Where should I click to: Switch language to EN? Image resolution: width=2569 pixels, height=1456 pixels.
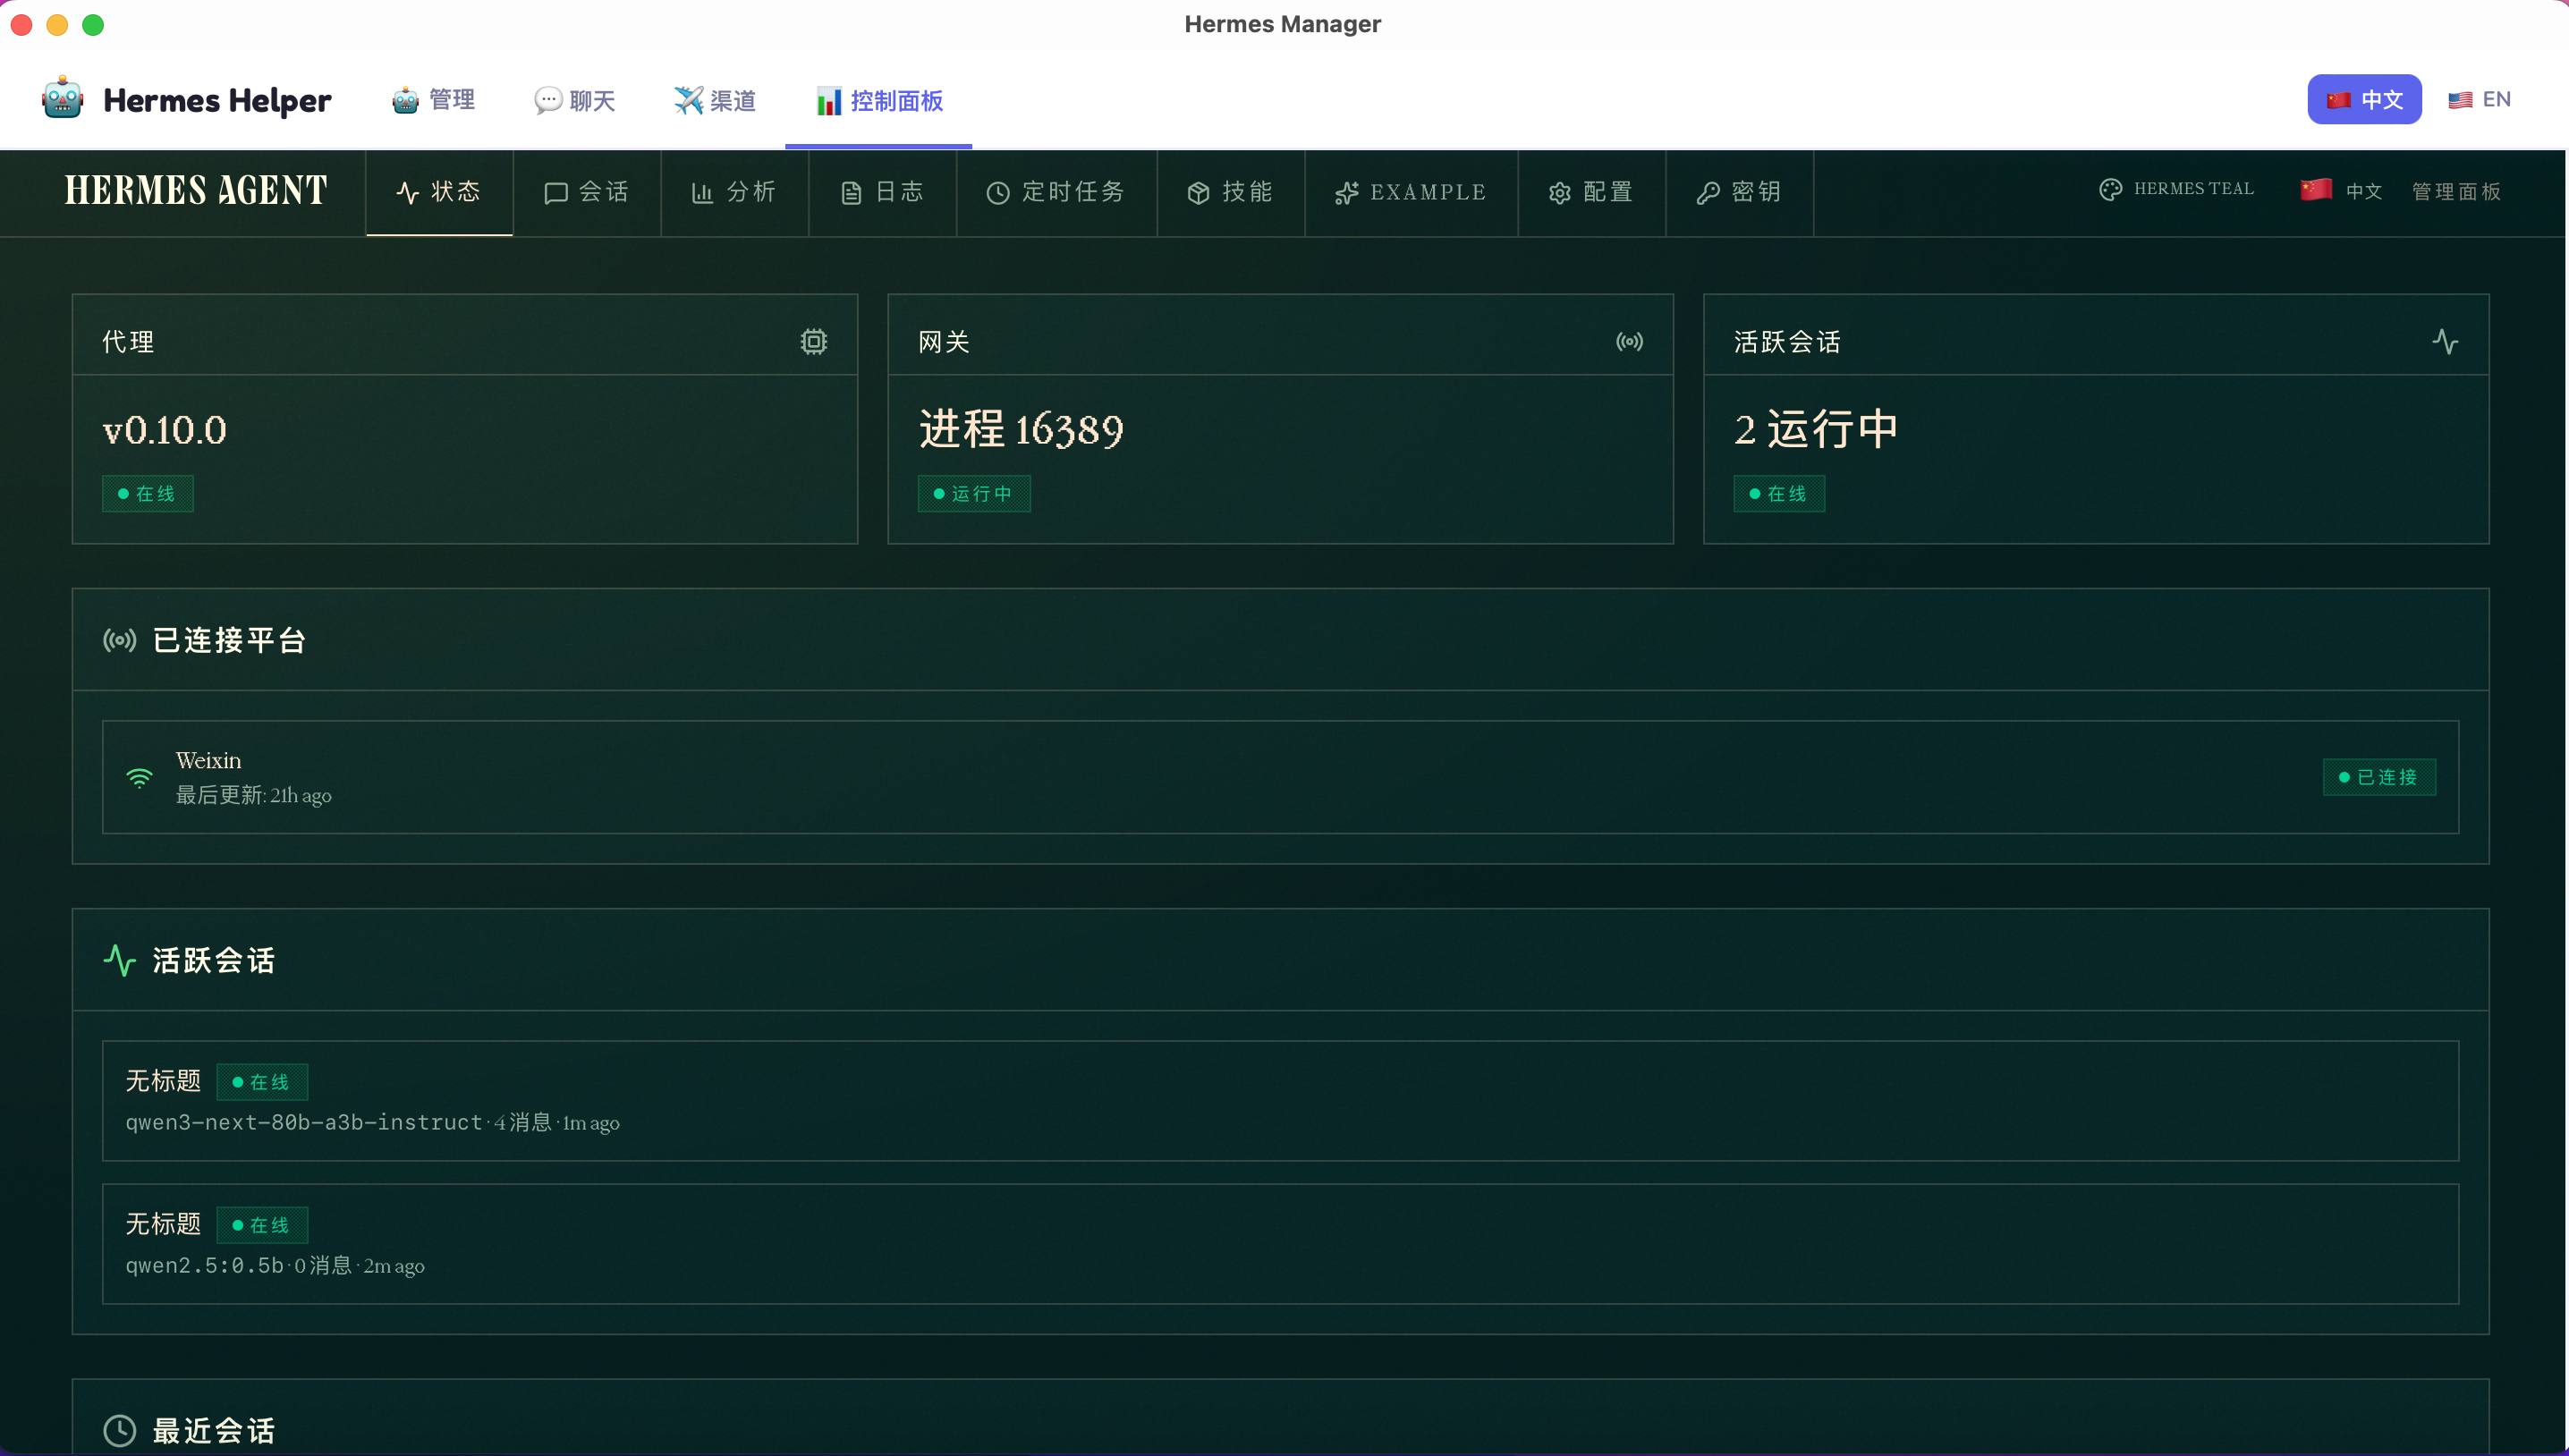(x=2480, y=99)
